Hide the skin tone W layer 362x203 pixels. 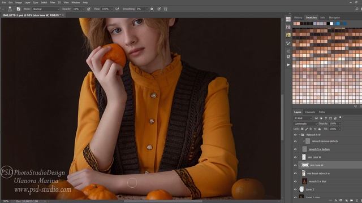[x=295, y=165]
